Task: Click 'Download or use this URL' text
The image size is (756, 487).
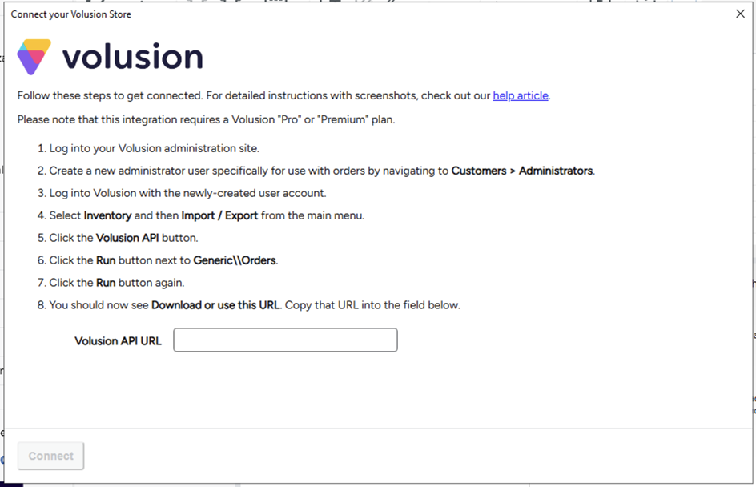Action: point(215,305)
